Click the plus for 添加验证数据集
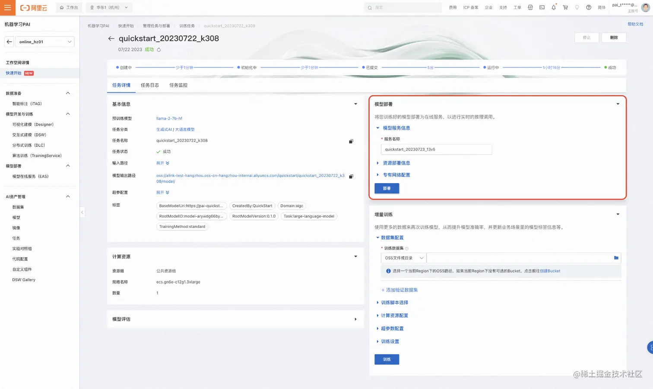 (x=383, y=290)
